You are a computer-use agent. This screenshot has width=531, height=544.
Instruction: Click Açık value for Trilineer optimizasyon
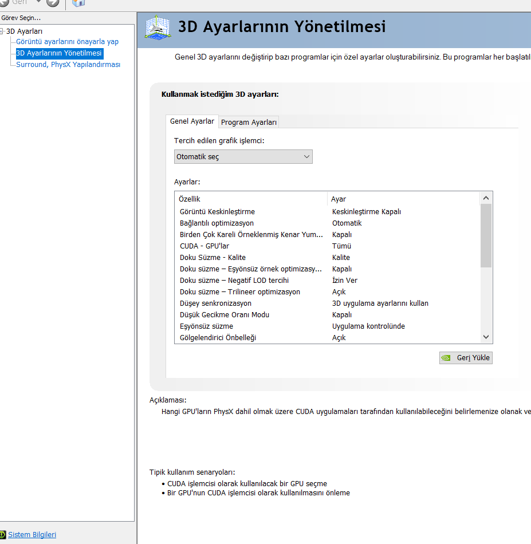(339, 292)
